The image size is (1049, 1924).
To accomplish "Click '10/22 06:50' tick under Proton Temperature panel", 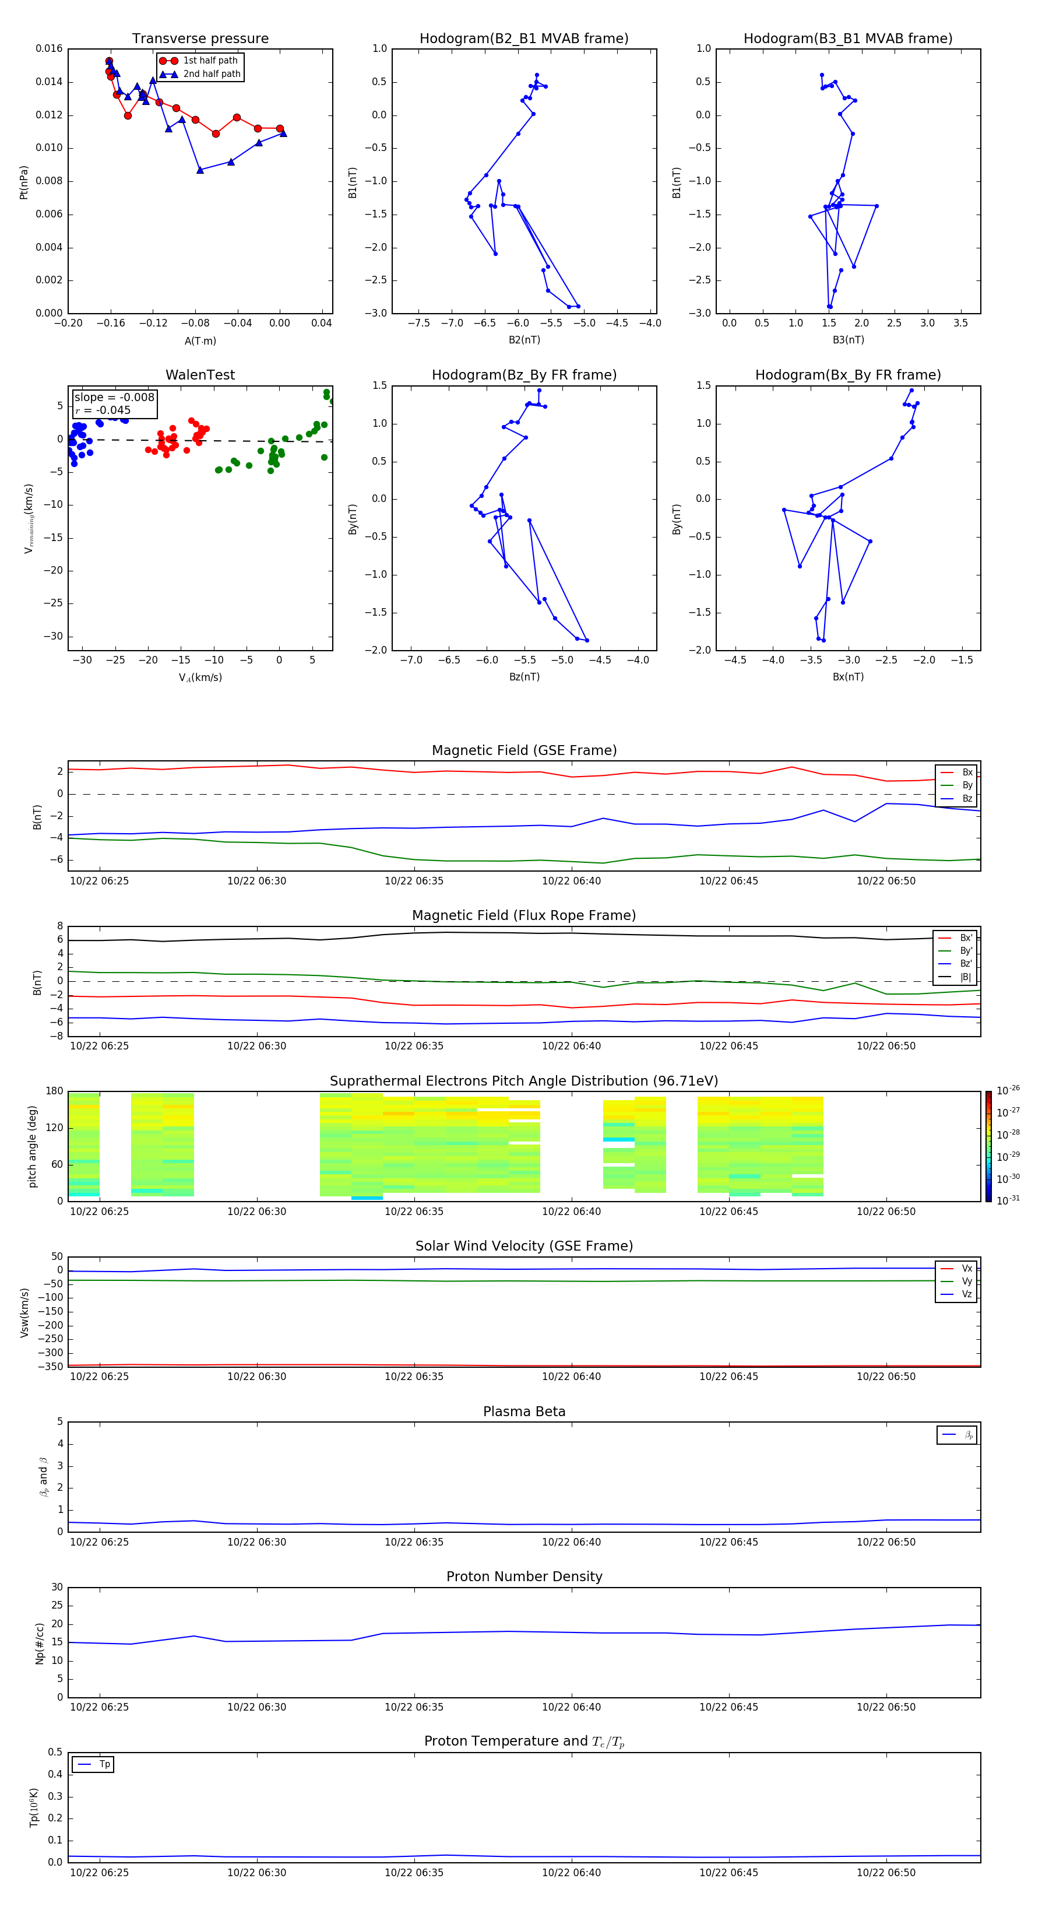I will [886, 1873].
